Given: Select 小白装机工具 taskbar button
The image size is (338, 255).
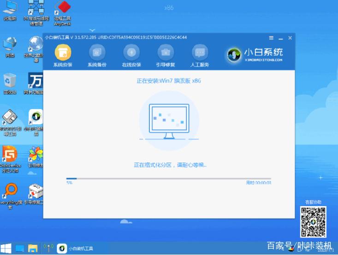Looking at the screenshot, I should coord(75,249).
